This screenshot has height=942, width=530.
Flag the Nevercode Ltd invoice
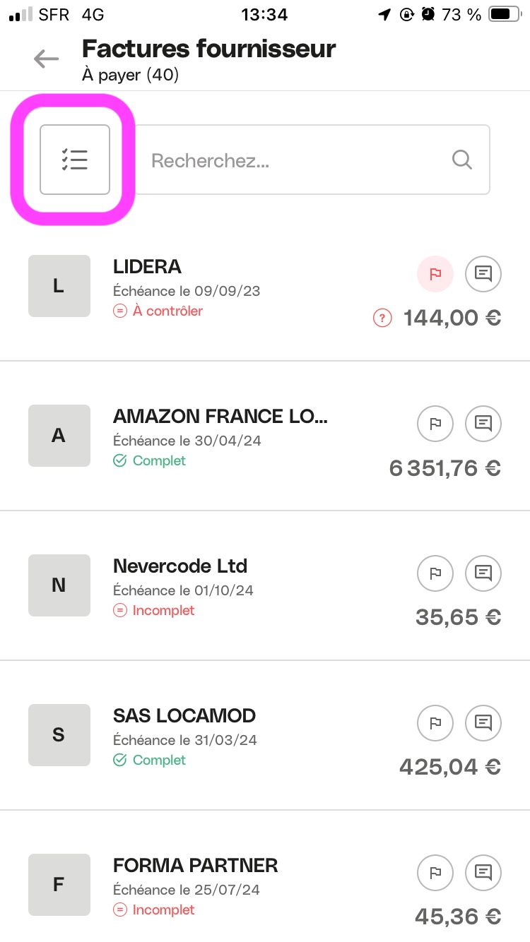click(435, 573)
